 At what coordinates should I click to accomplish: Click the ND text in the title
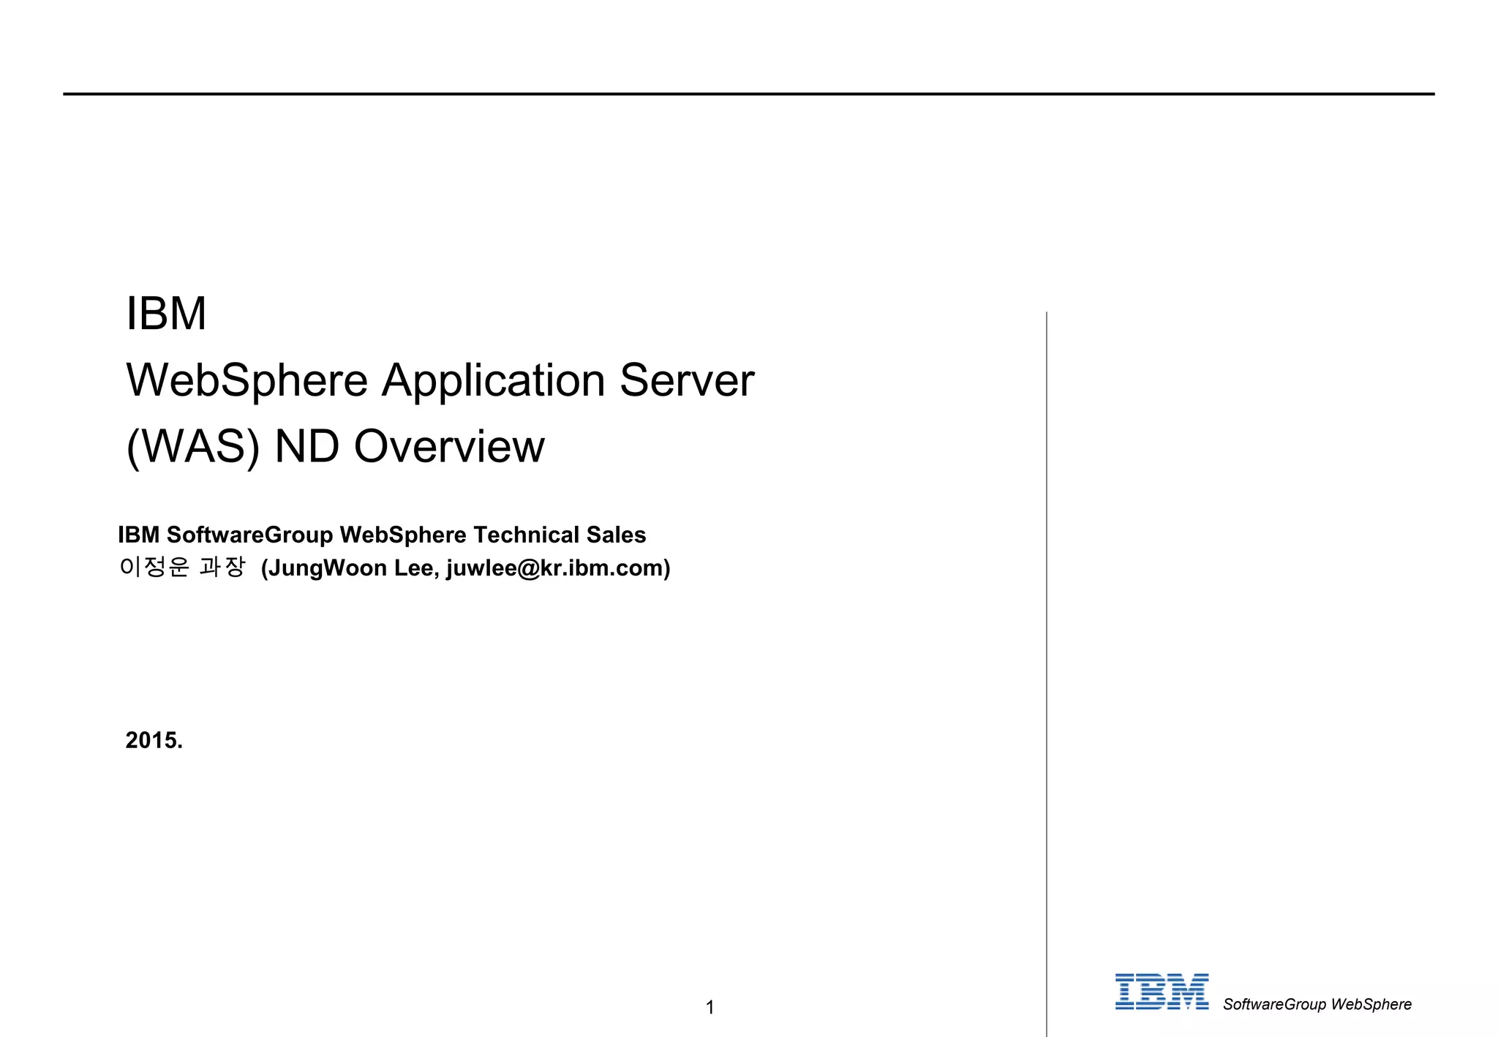[306, 447]
